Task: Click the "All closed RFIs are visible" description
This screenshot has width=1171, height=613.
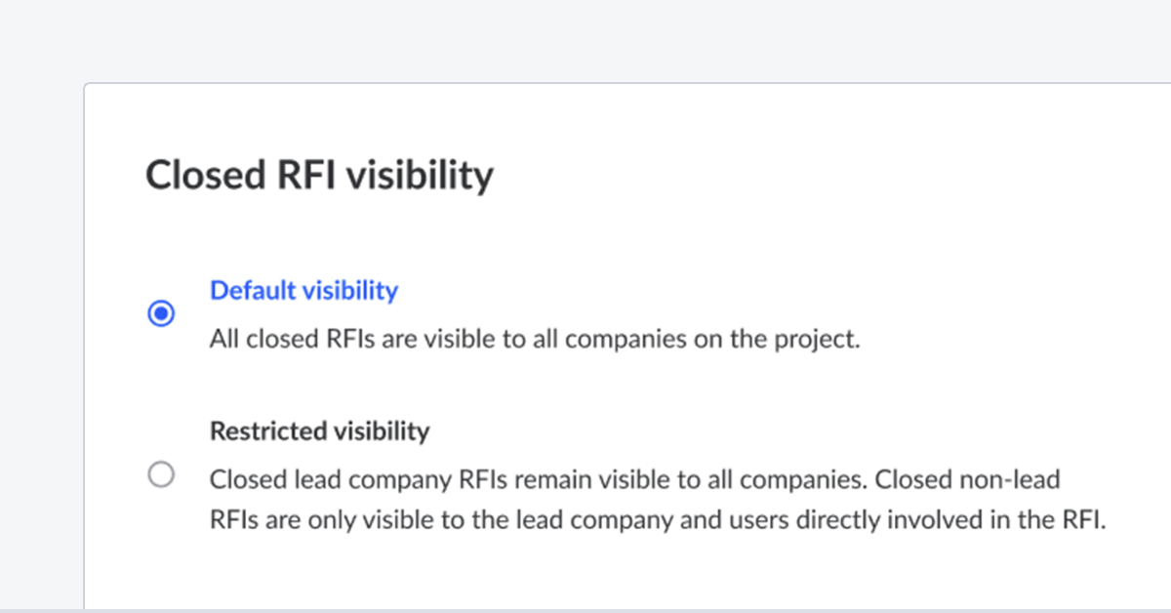Action: coord(536,341)
